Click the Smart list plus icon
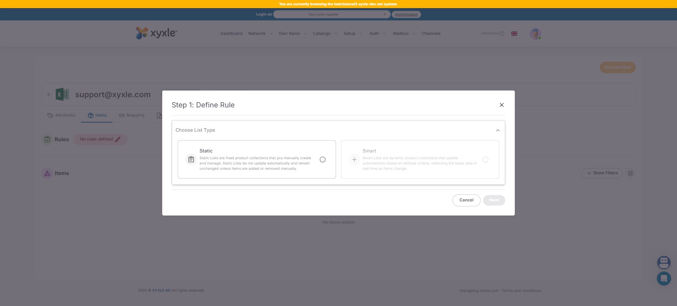Viewport: 677px width, 306px height. click(354, 160)
